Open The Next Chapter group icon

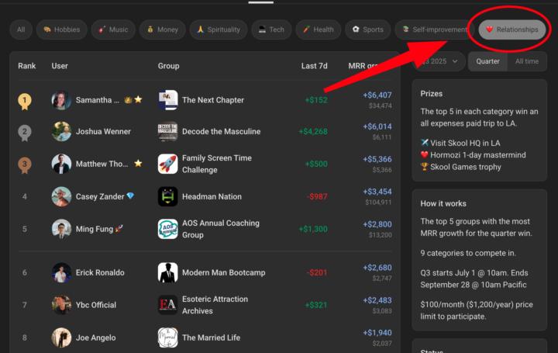tap(167, 100)
